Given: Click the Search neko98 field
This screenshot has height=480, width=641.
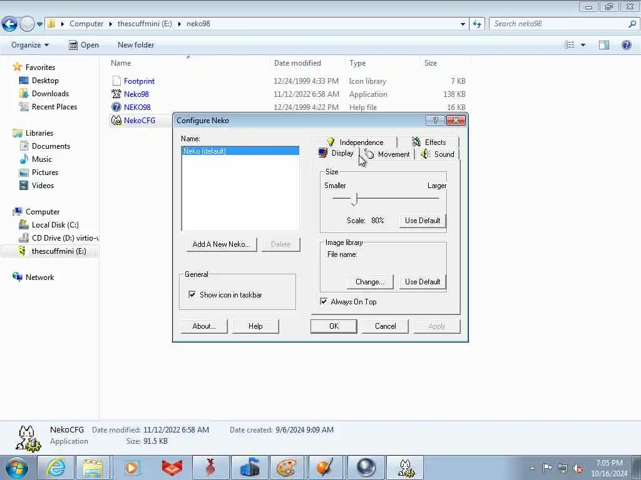Looking at the screenshot, I should point(559,24).
